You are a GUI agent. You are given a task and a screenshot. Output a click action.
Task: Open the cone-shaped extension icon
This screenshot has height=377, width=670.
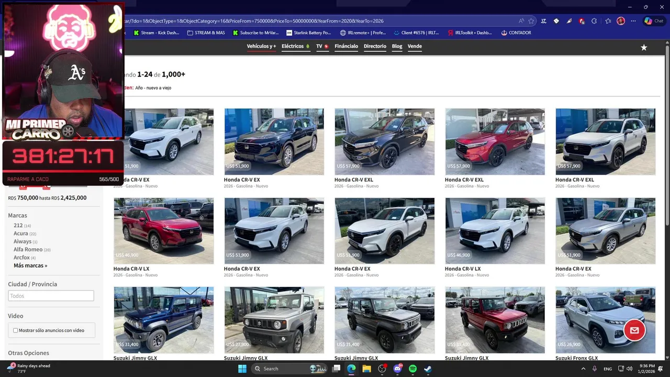(569, 21)
